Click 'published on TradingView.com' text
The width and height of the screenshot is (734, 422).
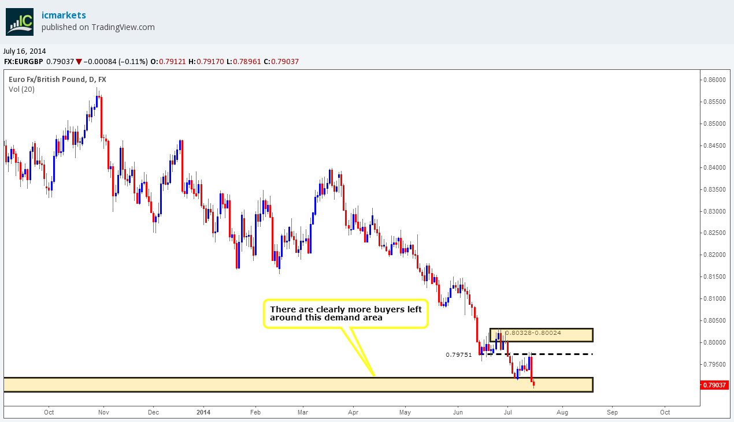tap(98, 27)
